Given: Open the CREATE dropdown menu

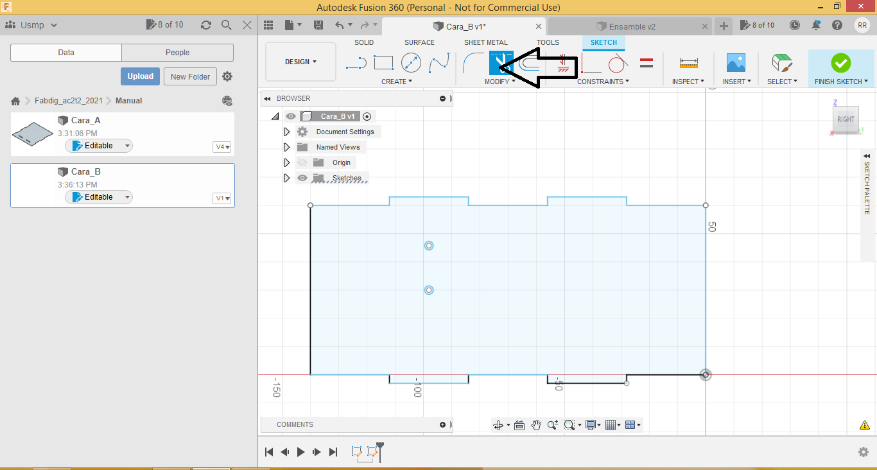Looking at the screenshot, I should point(397,82).
